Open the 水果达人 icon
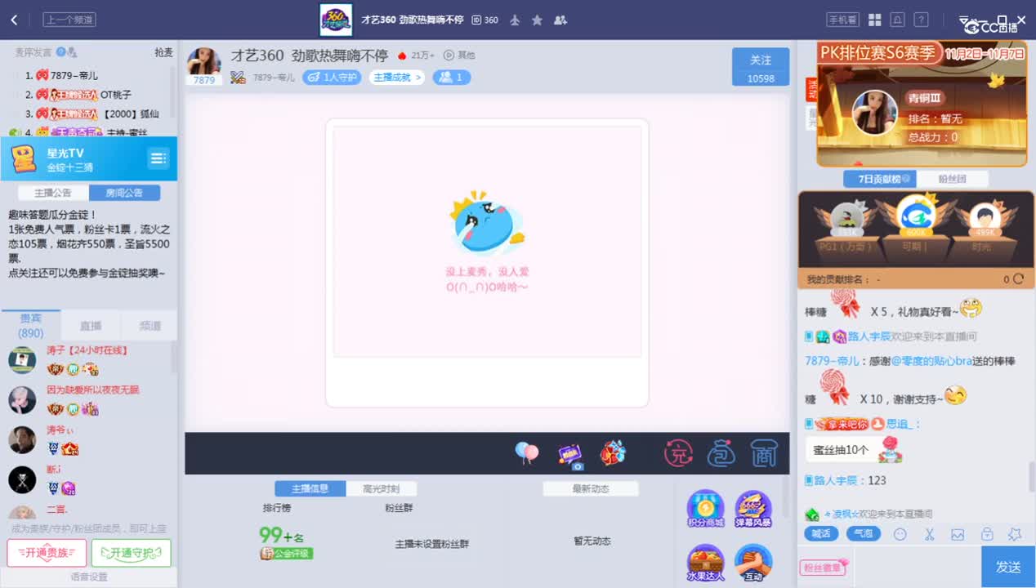The width and height of the screenshot is (1036, 588). tap(705, 563)
